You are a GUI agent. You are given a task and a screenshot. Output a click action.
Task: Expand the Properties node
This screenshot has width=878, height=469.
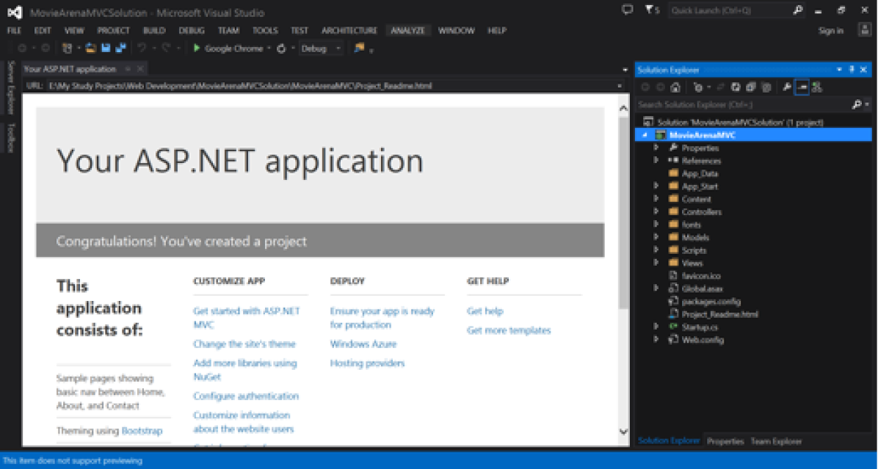coord(656,148)
